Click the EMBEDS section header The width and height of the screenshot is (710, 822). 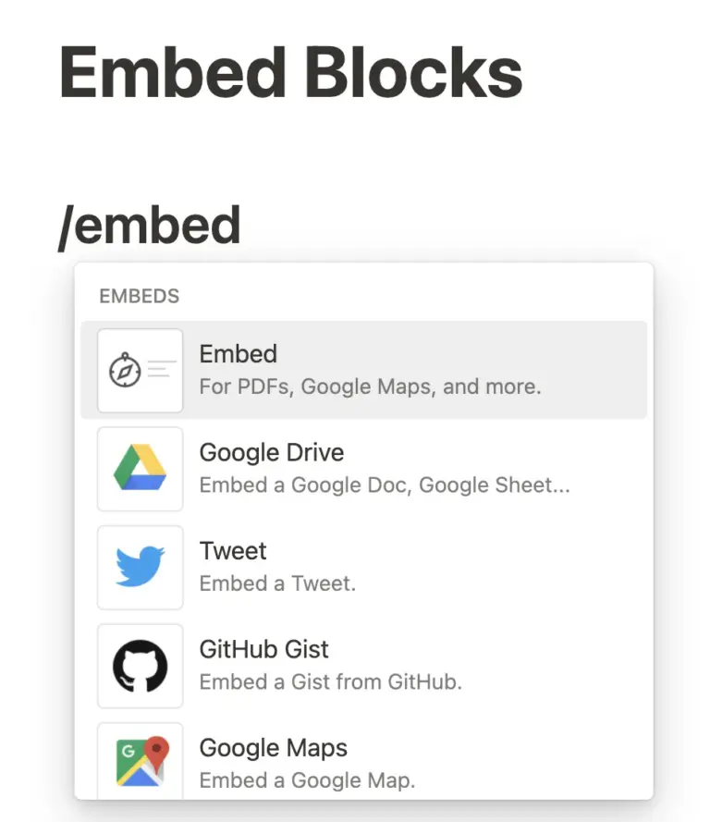tap(139, 297)
